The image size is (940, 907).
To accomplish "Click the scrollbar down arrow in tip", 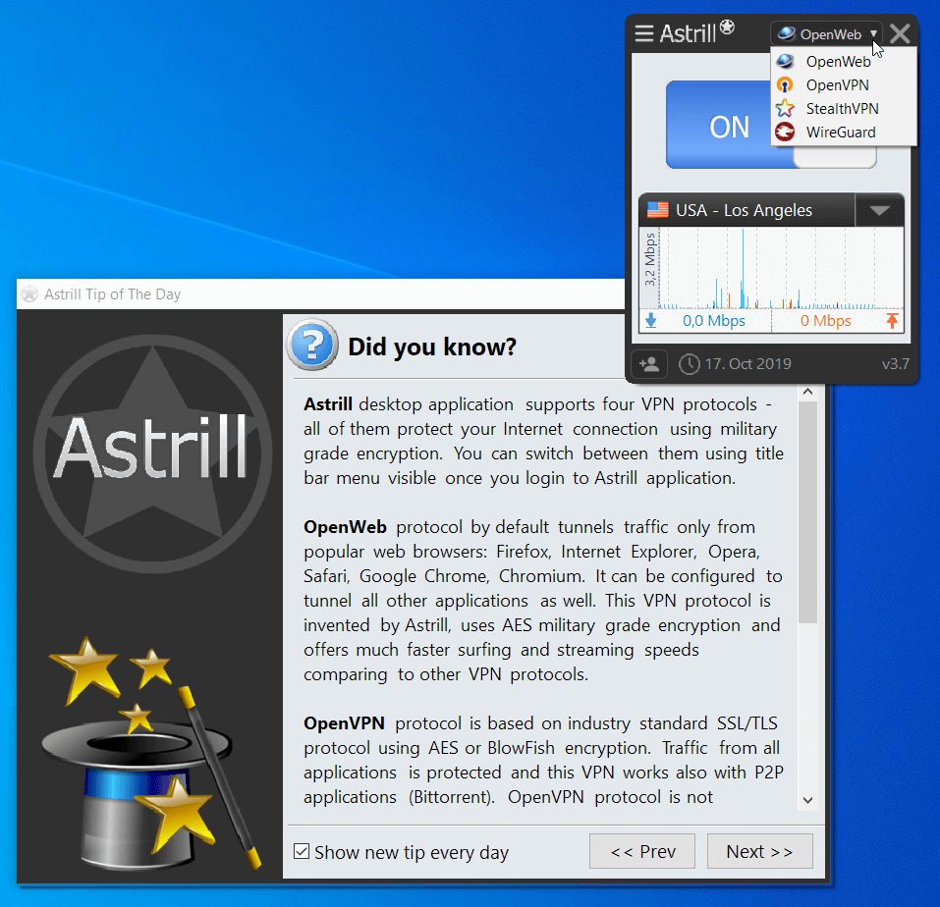I will 807,800.
